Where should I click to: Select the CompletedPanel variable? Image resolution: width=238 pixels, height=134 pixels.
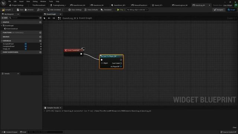[x=9, y=46]
